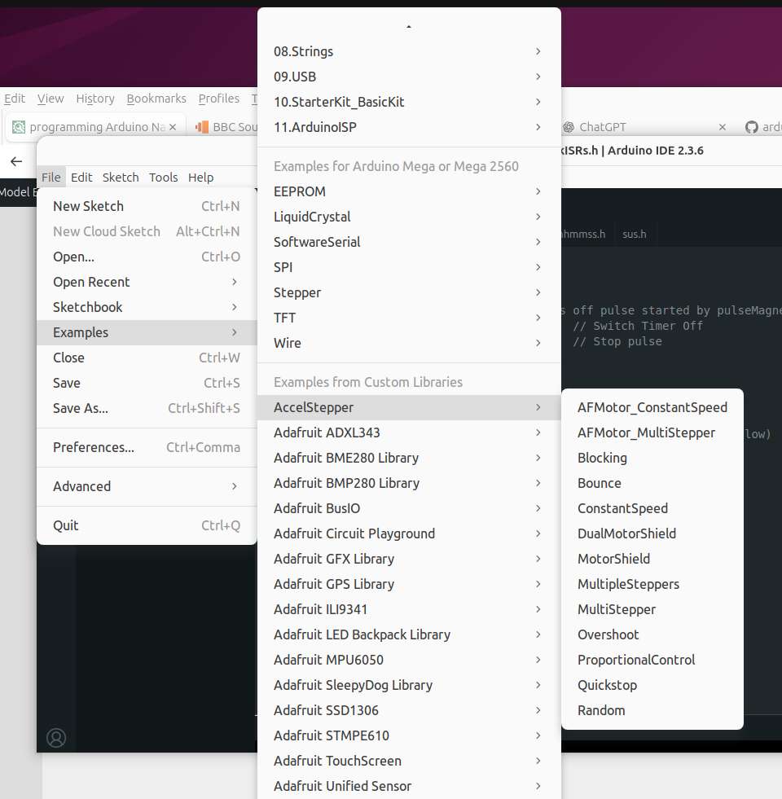Expand the 09.USB examples

(409, 77)
